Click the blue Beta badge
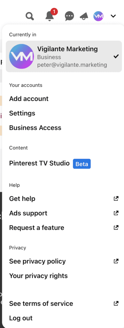The width and height of the screenshot is (124, 328). [x=82, y=164]
